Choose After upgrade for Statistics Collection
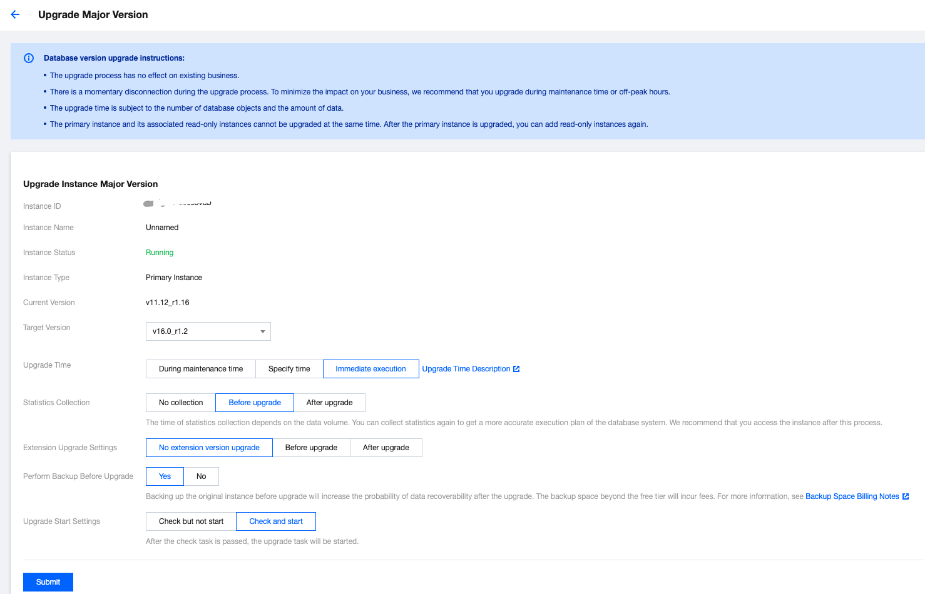 coord(329,403)
